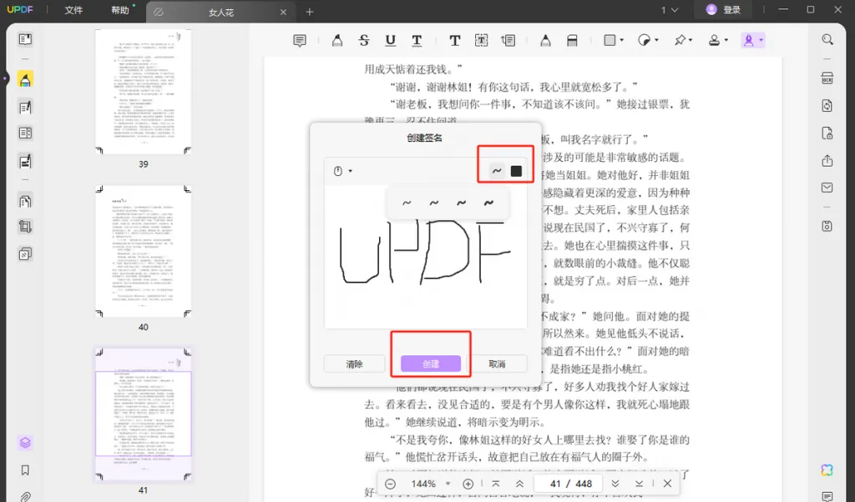Select page 41 thumbnail

point(144,414)
